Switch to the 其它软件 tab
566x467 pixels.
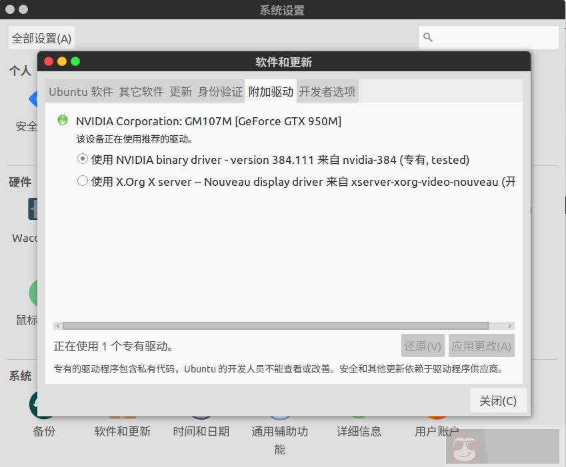click(143, 91)
